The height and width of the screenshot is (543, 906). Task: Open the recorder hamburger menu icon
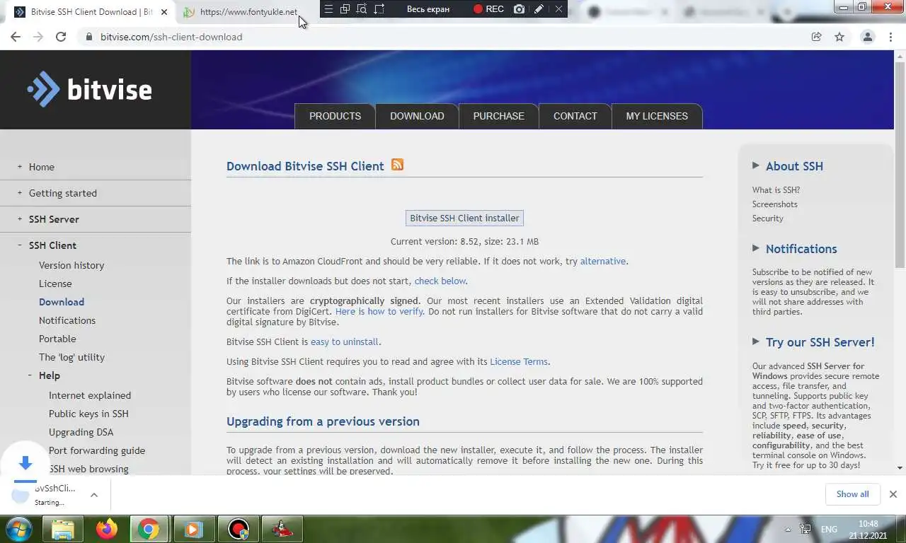pyautogui.click(x=328, y=9)
